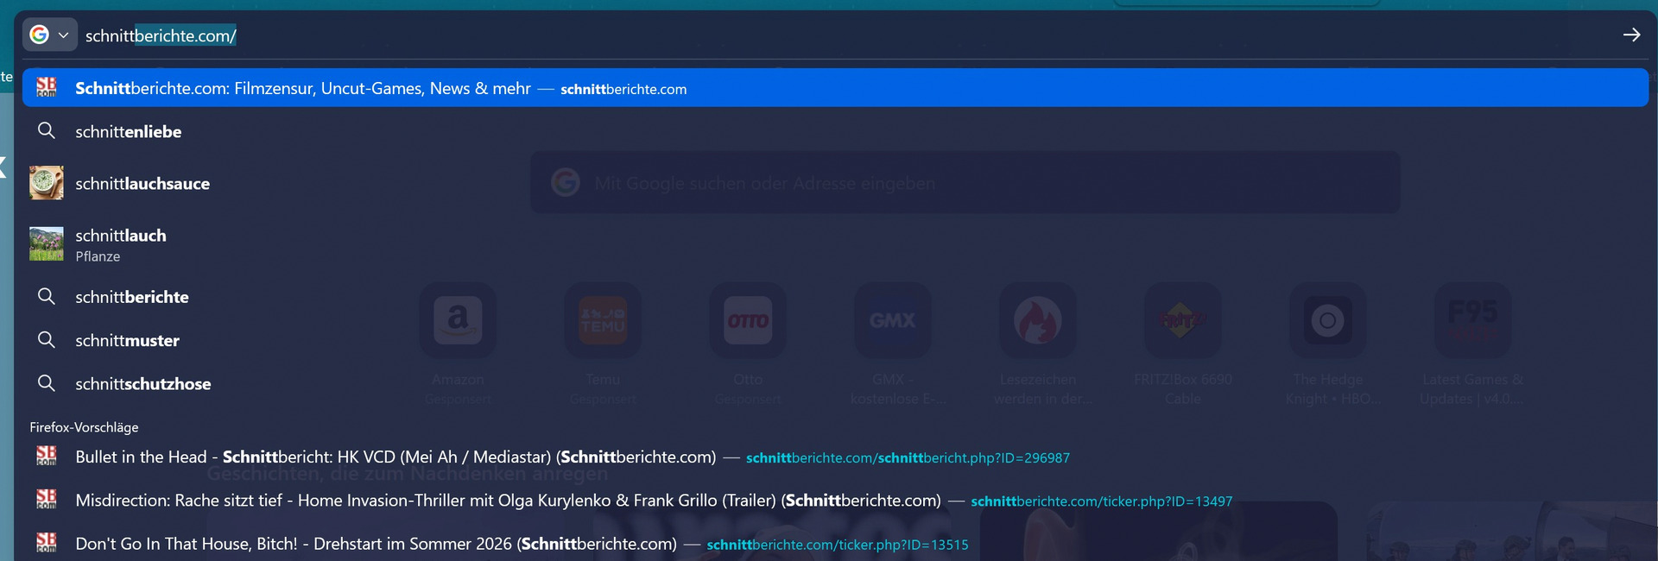Open Don't Go In That House, Bitch! suggestion
Screen dimensions: 1658x561
coord(835,544)
